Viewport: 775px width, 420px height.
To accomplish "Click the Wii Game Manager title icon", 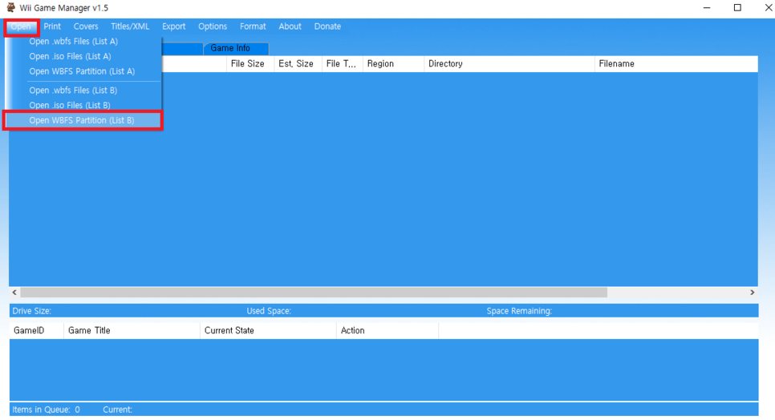I will point(11,7).
